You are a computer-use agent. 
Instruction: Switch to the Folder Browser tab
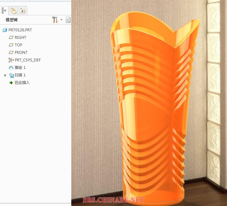click(x=13, y=11)
